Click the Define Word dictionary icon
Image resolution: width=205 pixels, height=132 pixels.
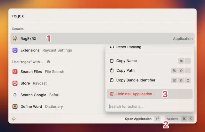(15, 106)
